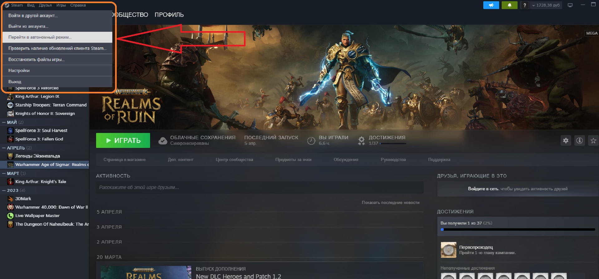The width and height of the screenshot is (599, 279).
Task: Click SpellForce 3: Fallen God icon
Action: point(10,139)
